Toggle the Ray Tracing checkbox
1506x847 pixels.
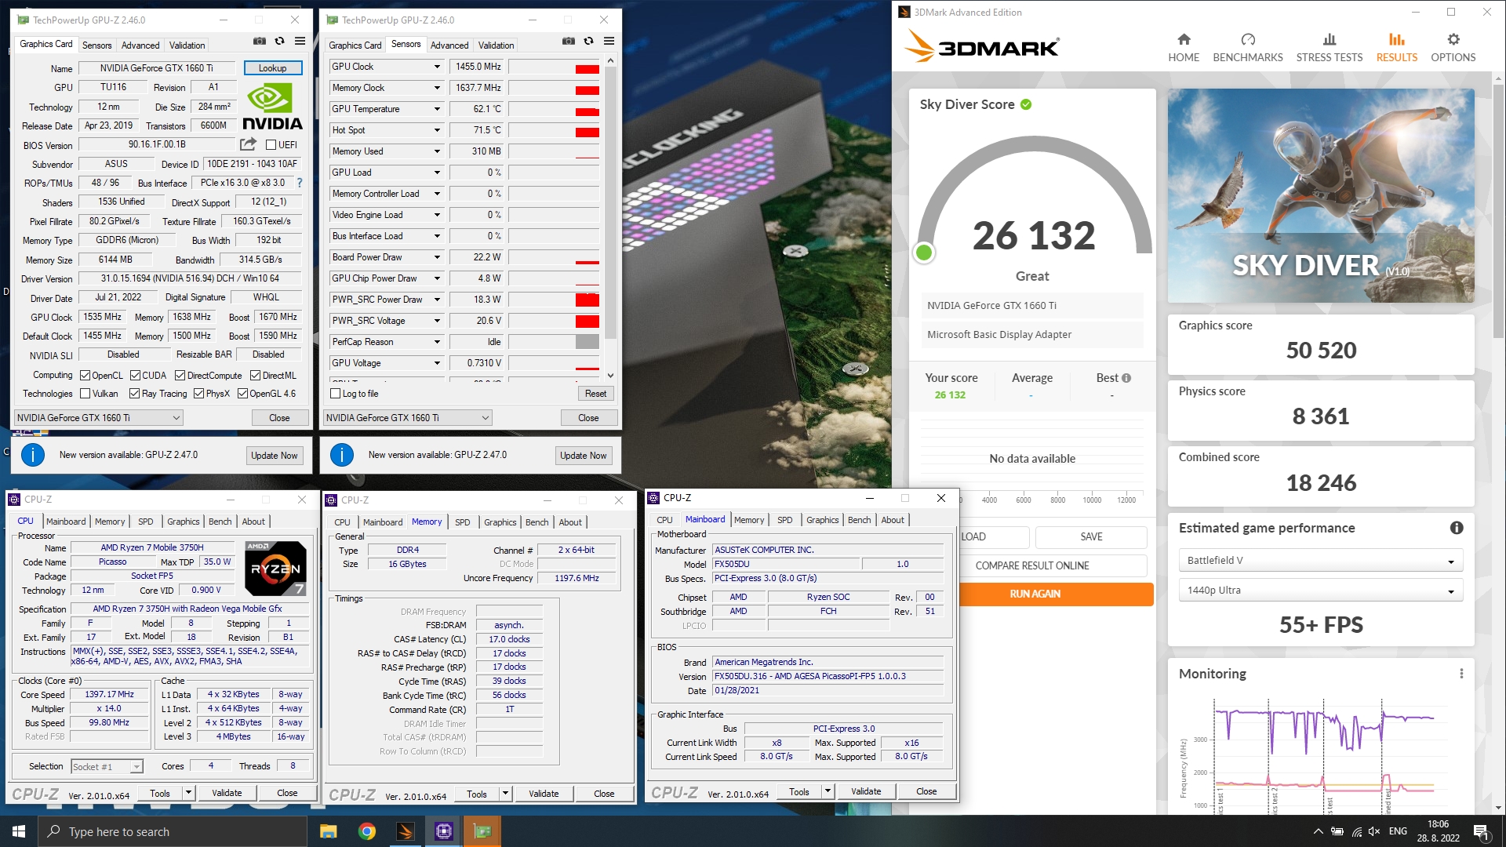134,394
